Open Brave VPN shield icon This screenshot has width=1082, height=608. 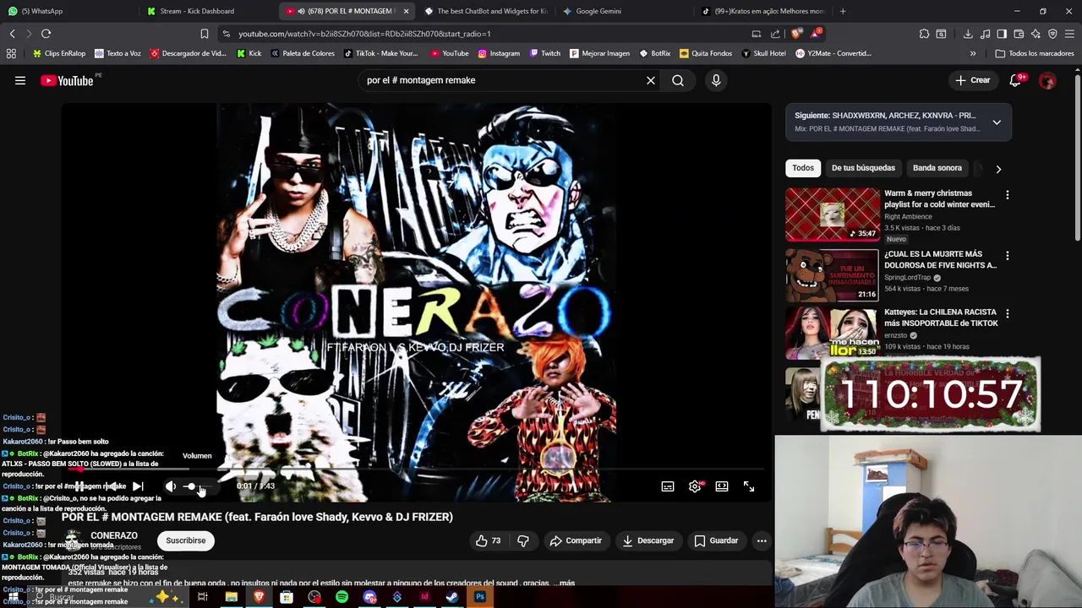point(1052,34)
